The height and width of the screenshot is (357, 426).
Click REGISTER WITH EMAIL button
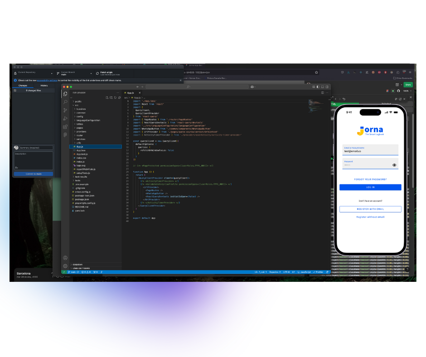click(x=370, y=209)
